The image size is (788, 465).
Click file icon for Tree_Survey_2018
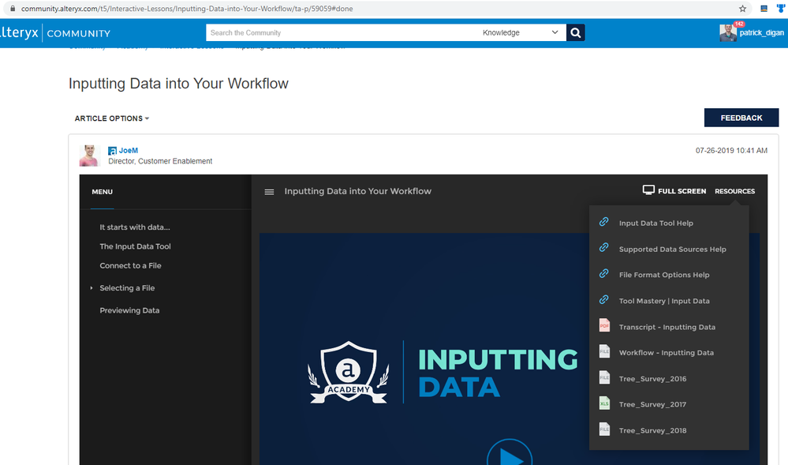(604, 429)
